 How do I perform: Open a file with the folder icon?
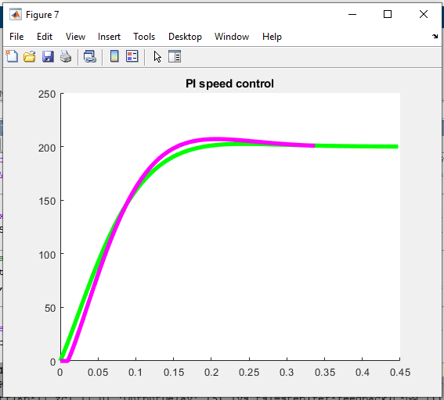(30, 56)
